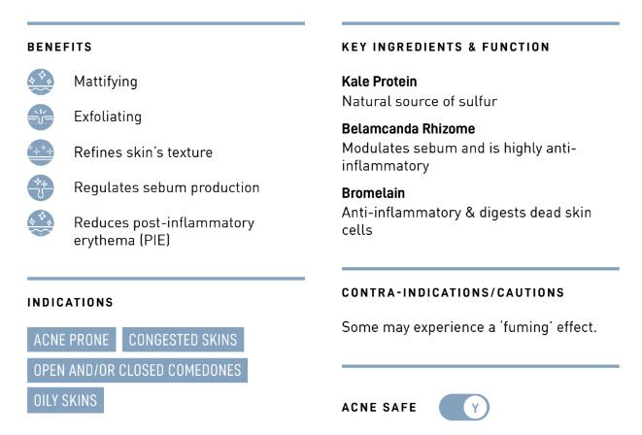Select the Refines skin's texture icon
This screenshot has height=435, width=642.
tap(41, 152)
